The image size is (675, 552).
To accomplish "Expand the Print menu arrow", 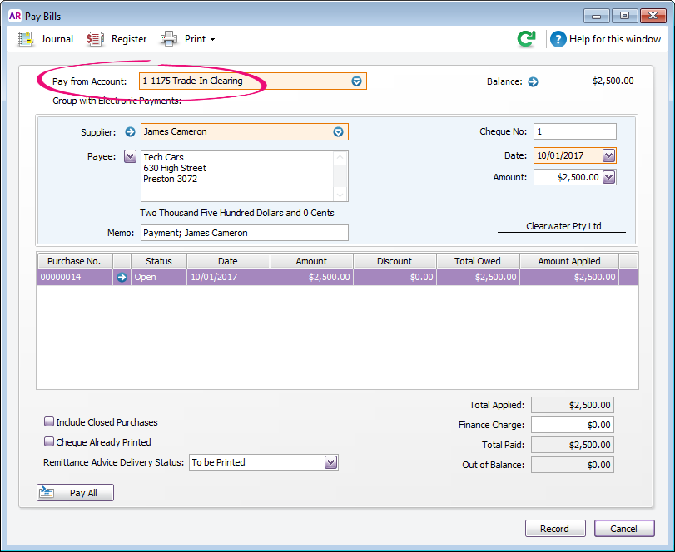I will 212,40.
